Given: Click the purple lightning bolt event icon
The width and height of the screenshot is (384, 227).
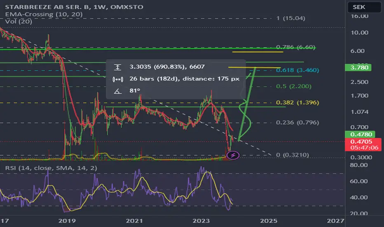Looking at the screenshot, I should pyautogui.click(x=233, y=155).
